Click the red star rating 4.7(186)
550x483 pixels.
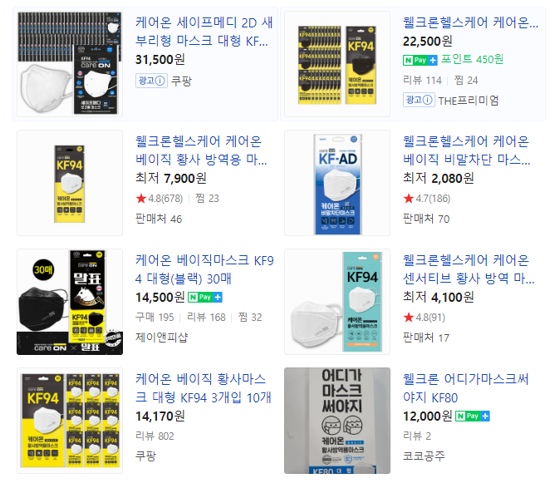tap(427, 199)
